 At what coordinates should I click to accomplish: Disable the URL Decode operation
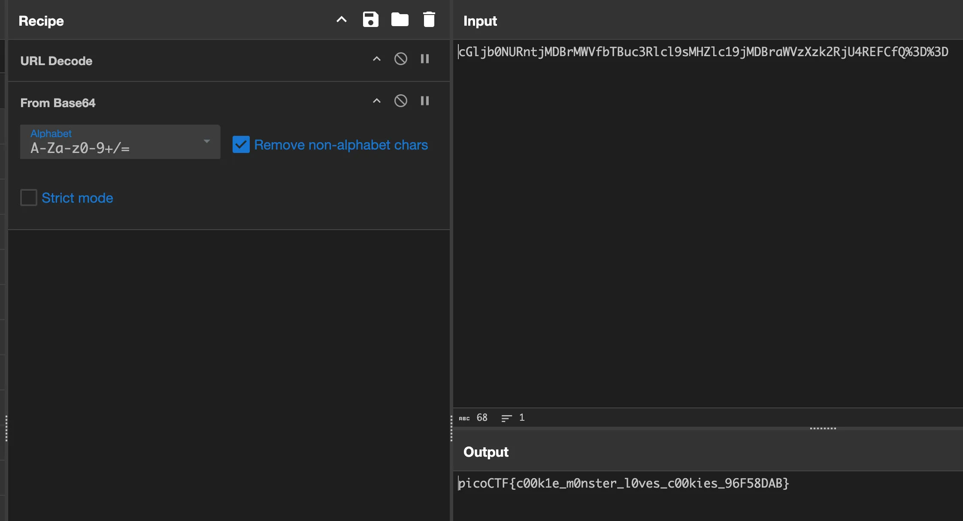(x=400, y=59)
